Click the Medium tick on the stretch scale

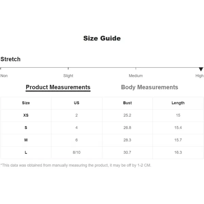pyautogui.click(x=136, y=68)
